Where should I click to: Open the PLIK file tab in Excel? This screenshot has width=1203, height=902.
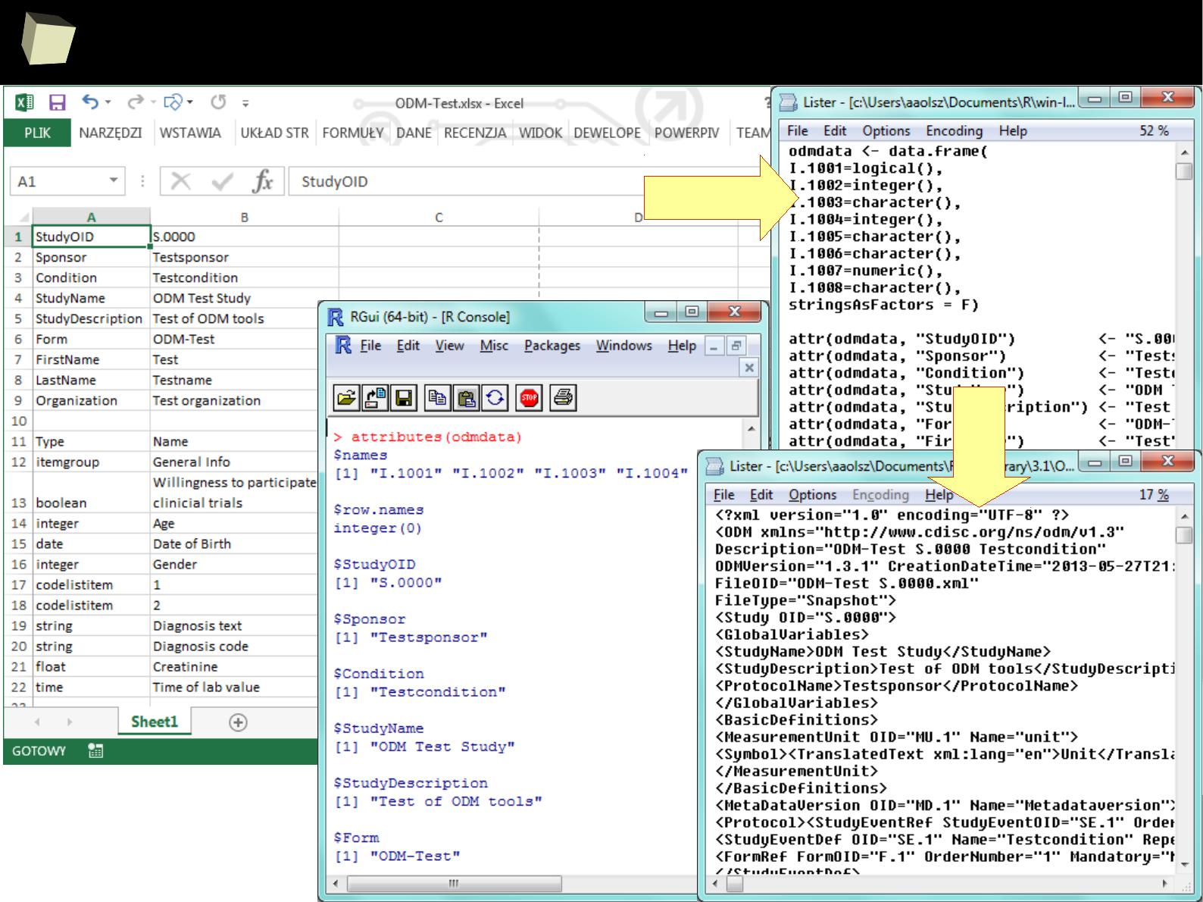coord(37,133)
